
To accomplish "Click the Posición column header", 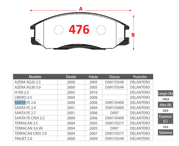I will [140, 77].
